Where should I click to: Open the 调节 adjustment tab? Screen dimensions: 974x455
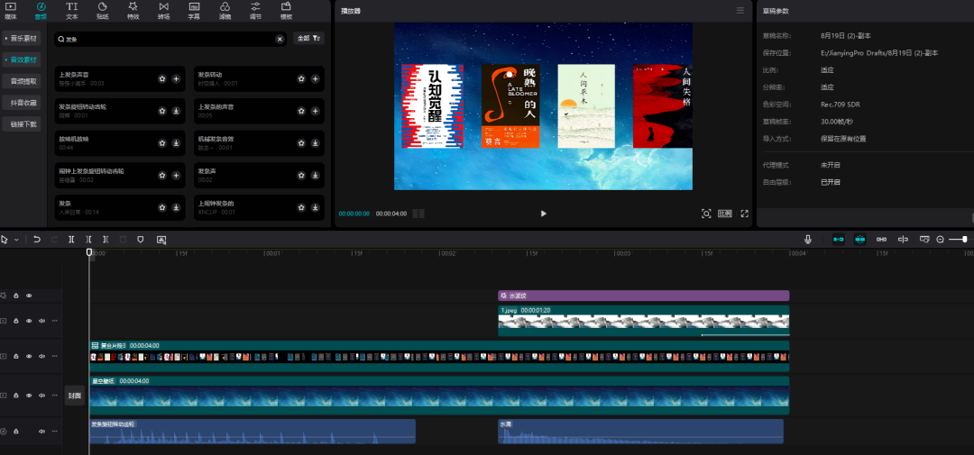(255, 11)
